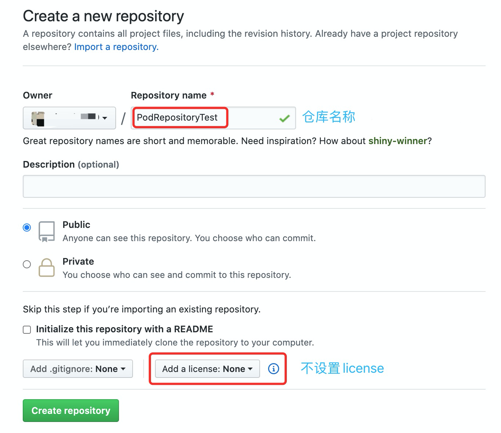Screen dimensions: 501x433
Task: Select the Public radio button
Action: point(27,228)
